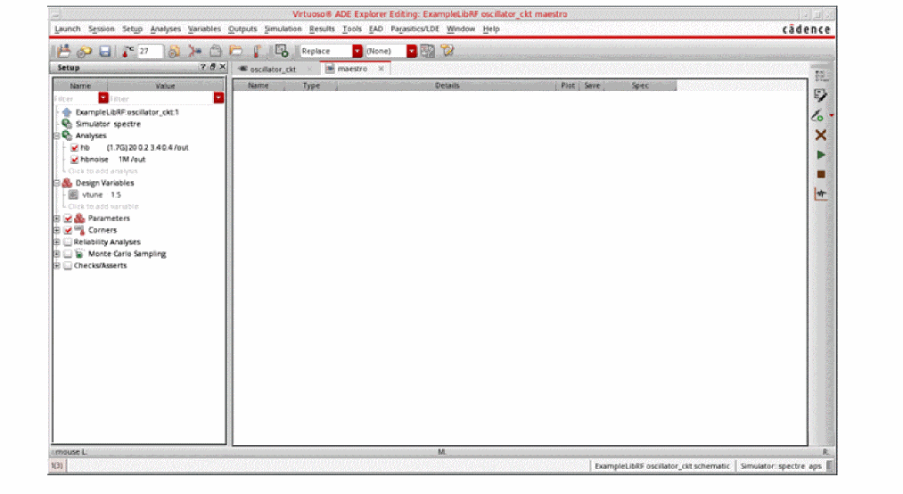This screenshot has width=903, height=494.
Task: Click the thermometer temperature icon
Action: coord(127,51)
